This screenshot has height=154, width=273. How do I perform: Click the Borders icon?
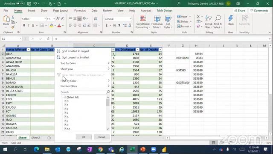click(x=42, y=26)
